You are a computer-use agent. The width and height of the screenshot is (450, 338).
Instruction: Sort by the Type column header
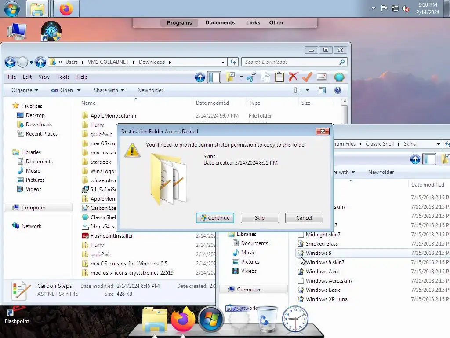click(x=254, y=103)
